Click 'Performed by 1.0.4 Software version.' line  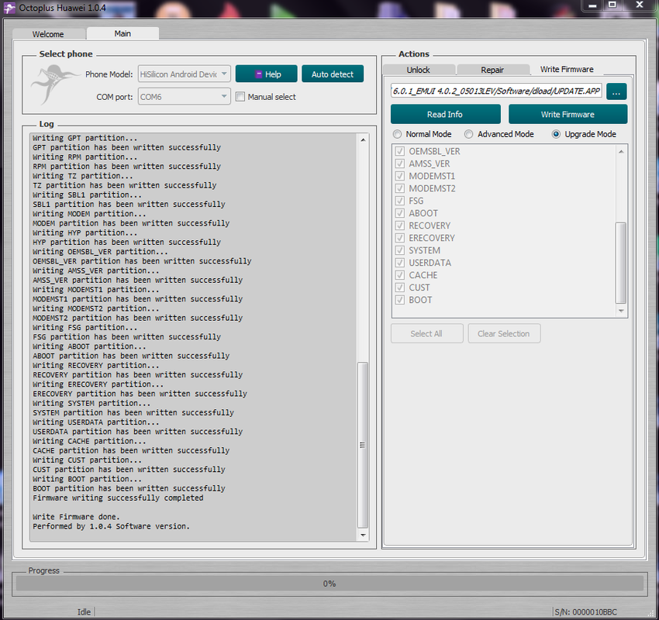tap(111, 526)
